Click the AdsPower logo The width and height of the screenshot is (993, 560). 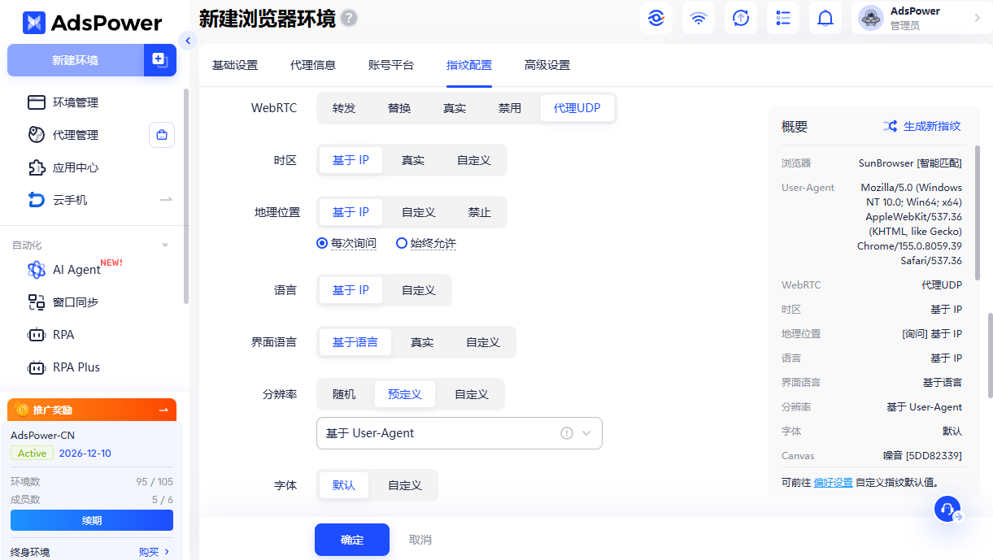pyautogui.click(x=92, y=23)
